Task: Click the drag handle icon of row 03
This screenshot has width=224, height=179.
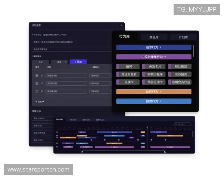Action: [x=37, y=91]
